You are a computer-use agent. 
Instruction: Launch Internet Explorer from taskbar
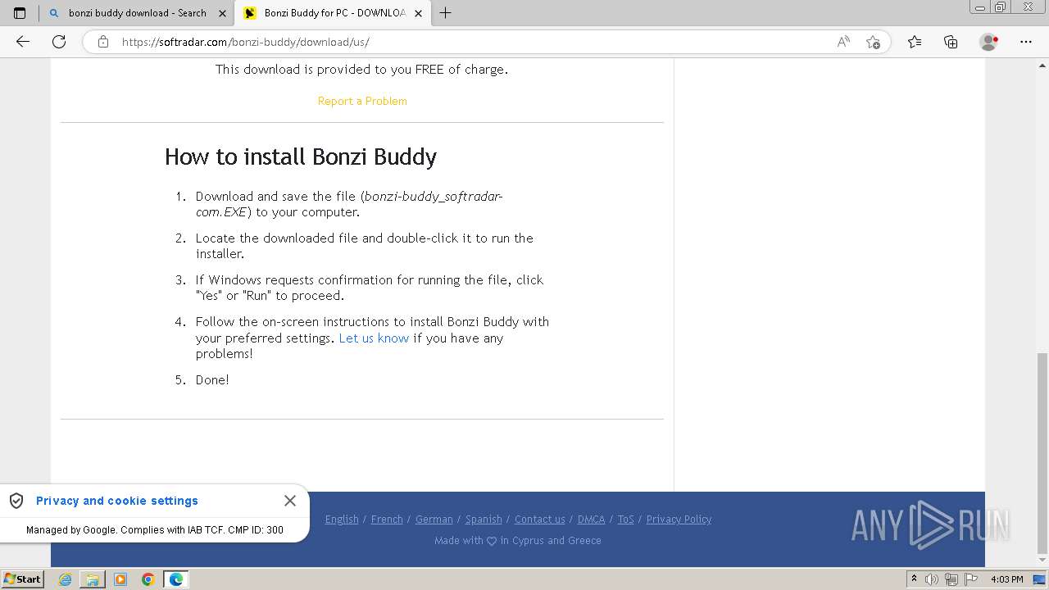tap(66, 579)
